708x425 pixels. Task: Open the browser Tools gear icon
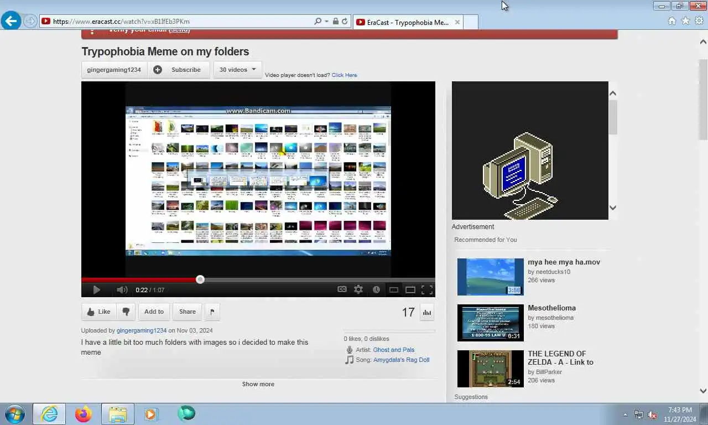(x=699, y=21)
